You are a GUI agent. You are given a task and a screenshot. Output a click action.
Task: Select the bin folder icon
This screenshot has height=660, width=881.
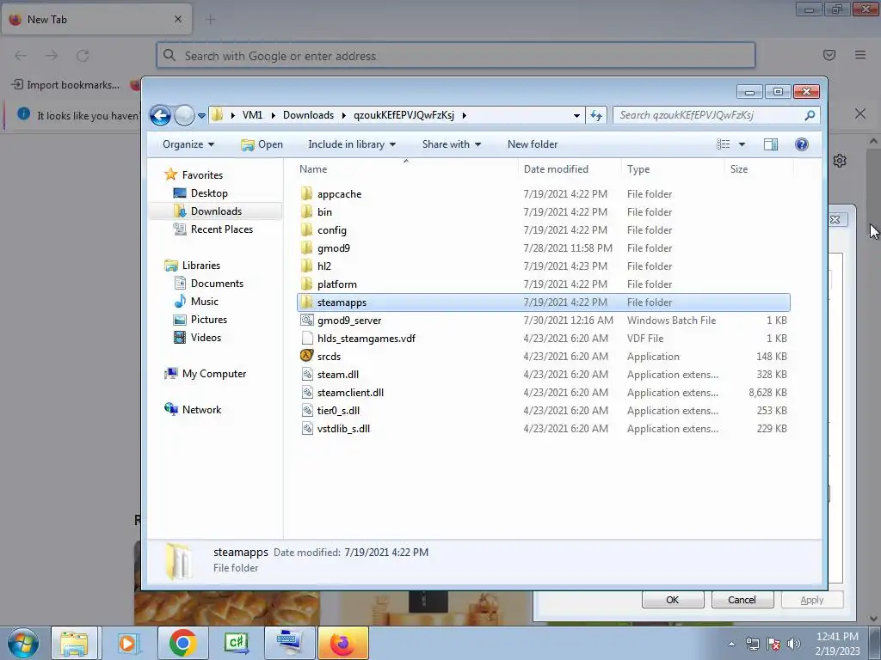tap(307, 212)
